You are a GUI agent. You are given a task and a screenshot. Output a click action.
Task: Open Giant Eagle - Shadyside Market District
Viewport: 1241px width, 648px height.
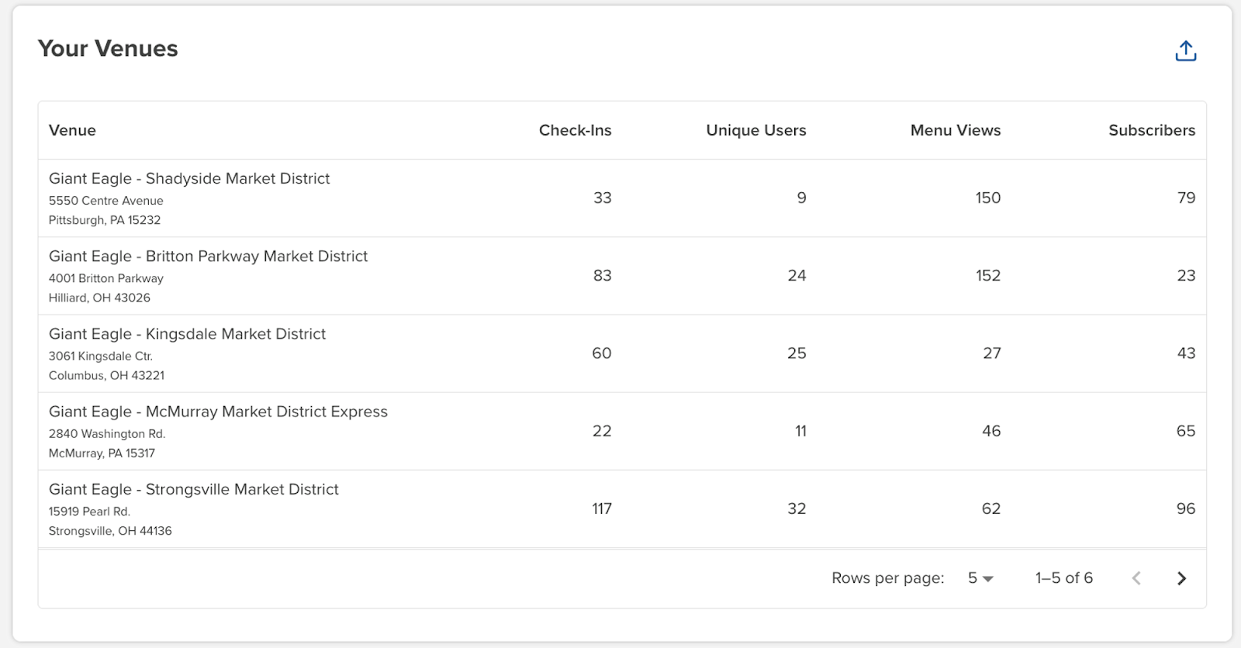tap(189, 179)
